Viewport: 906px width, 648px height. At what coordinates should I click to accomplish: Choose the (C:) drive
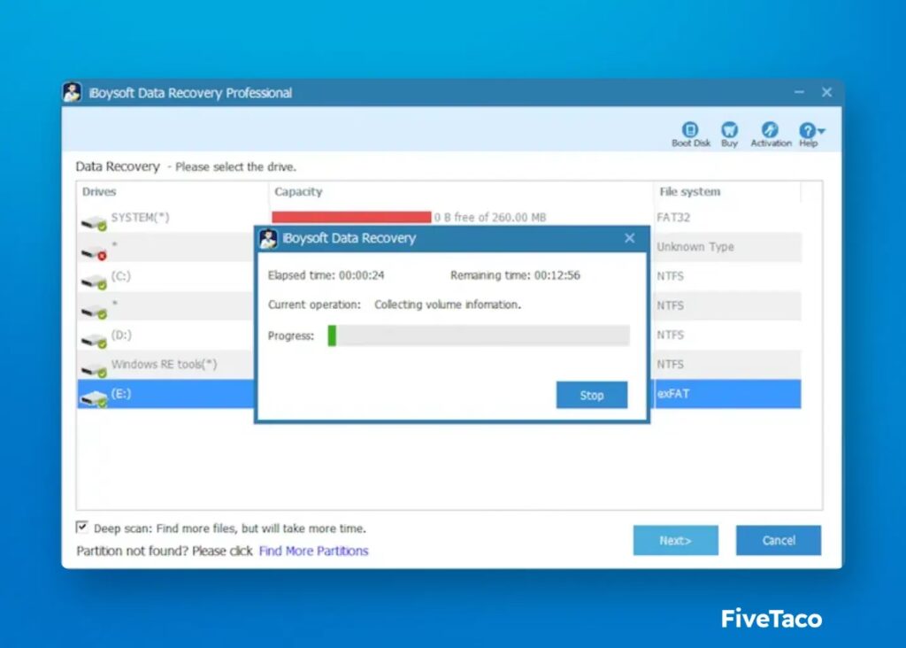click(121, 276)
